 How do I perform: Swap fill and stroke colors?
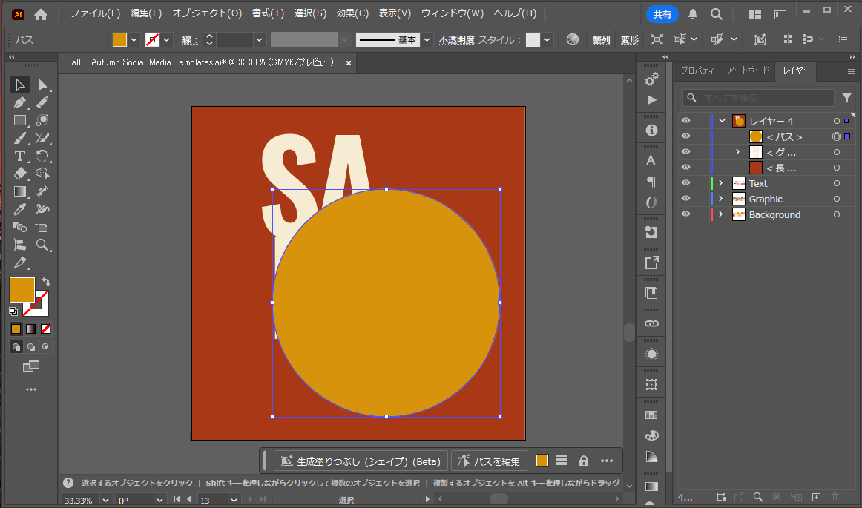coord(46,282)
